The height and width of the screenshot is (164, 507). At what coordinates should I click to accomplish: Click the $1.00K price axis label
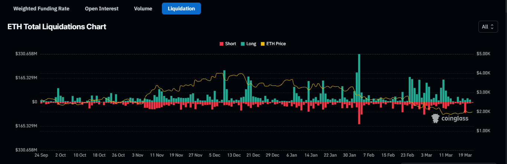point(483,131)
